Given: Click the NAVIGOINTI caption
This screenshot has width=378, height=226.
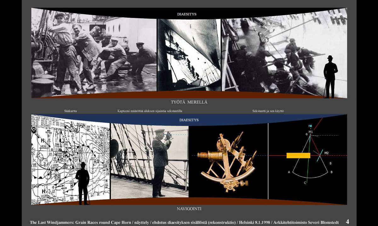Looking at the screenshot, I should 189,208.
